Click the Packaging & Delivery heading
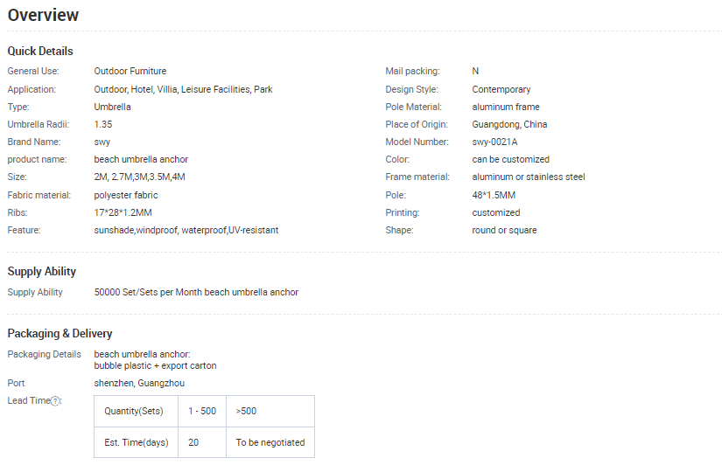Screen dimensions: 722x465 tap(60, 333)
